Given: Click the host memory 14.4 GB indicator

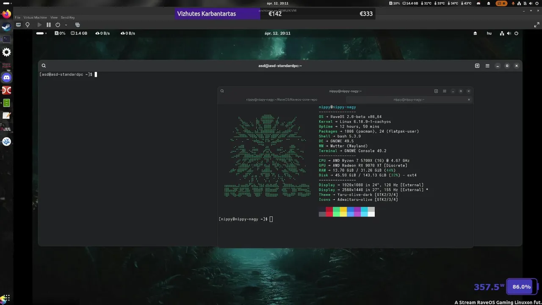Looking at the screenshot, I should pyautogui.click(x=410, y=3).
